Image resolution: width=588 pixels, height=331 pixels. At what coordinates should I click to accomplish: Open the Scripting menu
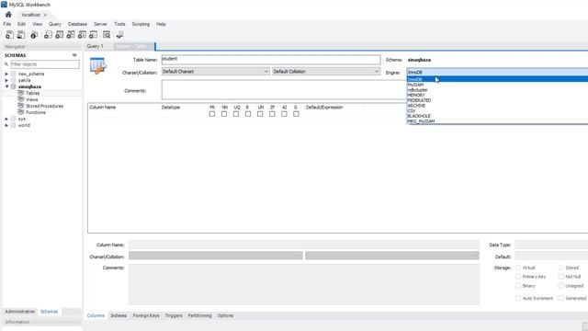141,24
